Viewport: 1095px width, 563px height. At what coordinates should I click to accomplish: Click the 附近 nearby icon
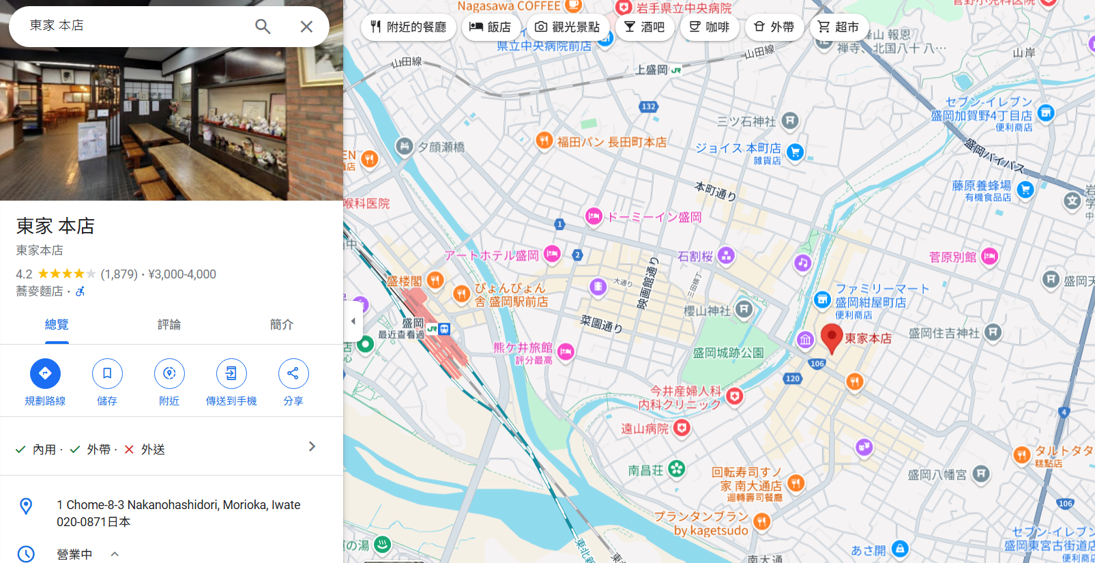[x=169, y=373]
